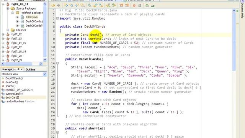Screen dimensions: 245x138
Task: Click the Card.java file icon
Action: (22, 17)
